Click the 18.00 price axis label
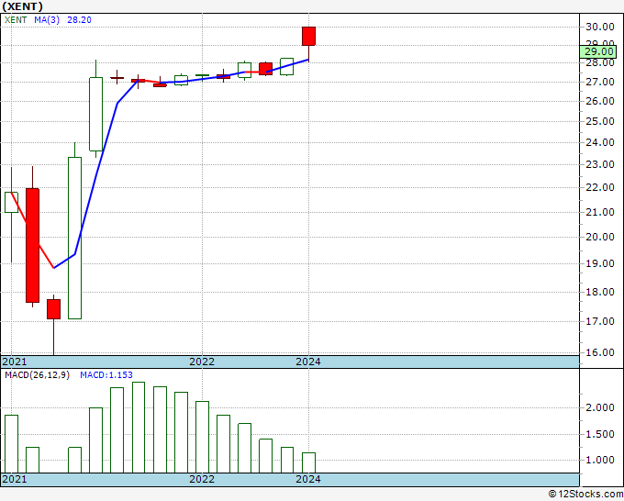 click(x=600, y=292)
